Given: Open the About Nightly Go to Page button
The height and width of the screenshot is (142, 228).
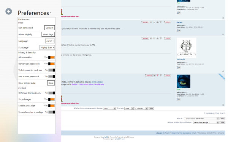Looking at the screenshot, I should pyautogui.click(x=48, y=34).
